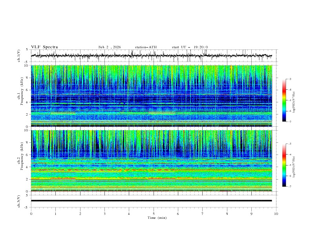This screenshot has height=240, width=311.
Task: Click the "Time (min)" axis label
Action: pyautogui.click(x=157, y=218)
